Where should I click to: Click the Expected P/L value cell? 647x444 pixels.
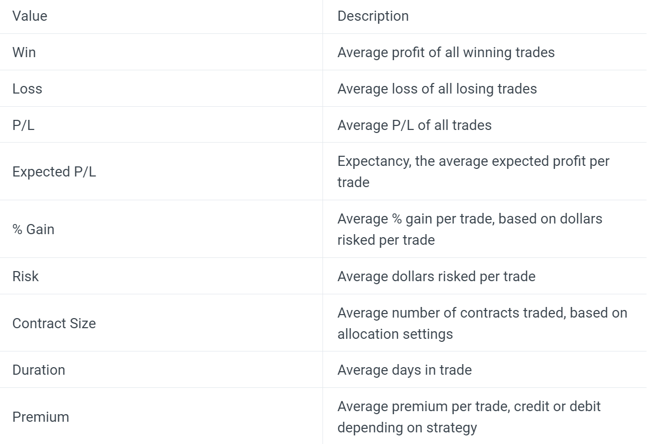tap(54, 171)
